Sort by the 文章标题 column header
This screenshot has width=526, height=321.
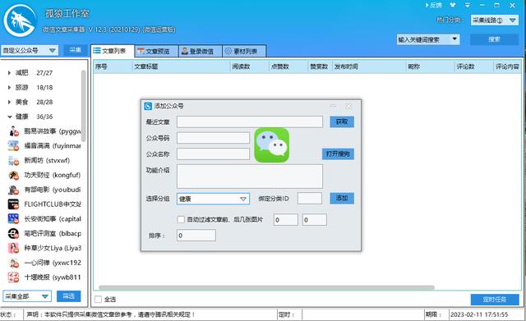click(x=181, y=66)
